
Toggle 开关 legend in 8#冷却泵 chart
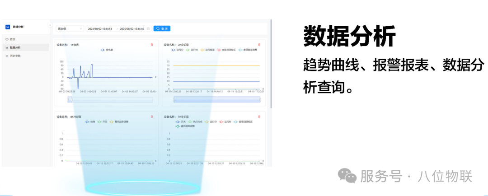click(x=103, y=121)
